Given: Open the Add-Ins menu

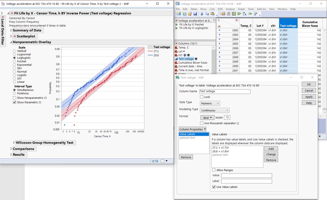Looking at the screenshot, I should point(261,9).
